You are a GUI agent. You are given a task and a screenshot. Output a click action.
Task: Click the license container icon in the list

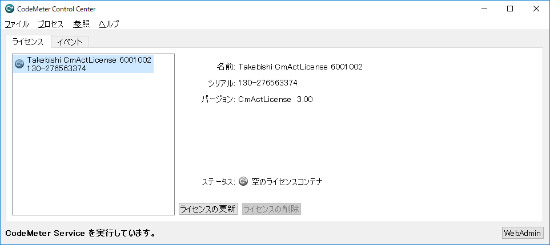click(x=19, y=64)
